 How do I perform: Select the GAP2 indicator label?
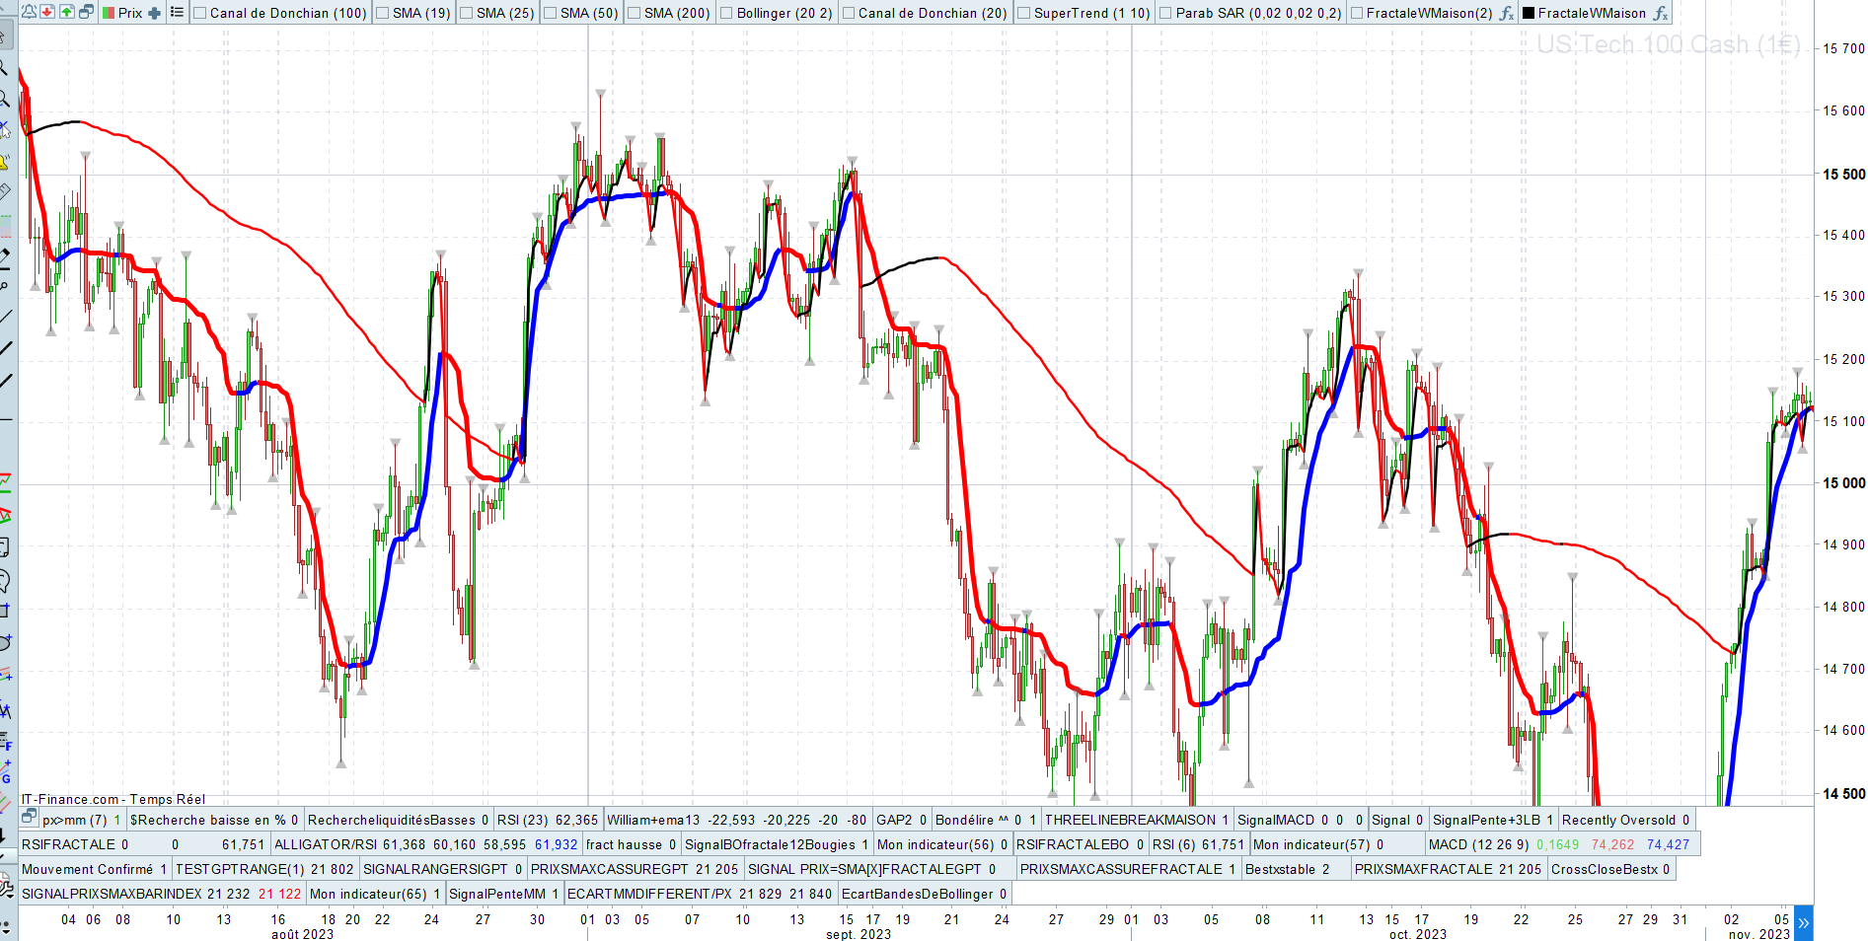pyautogui.click(x=894, y=820)
